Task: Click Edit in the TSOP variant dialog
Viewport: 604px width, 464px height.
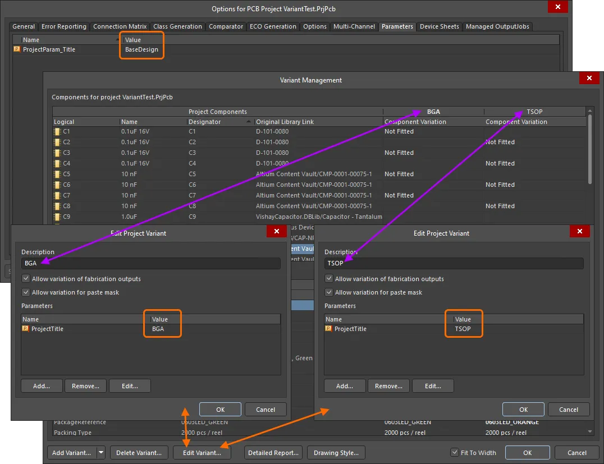Action: [x=433, y=386]
